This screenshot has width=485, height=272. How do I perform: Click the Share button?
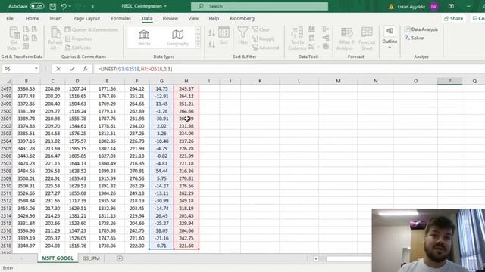[x=453, y=18]
